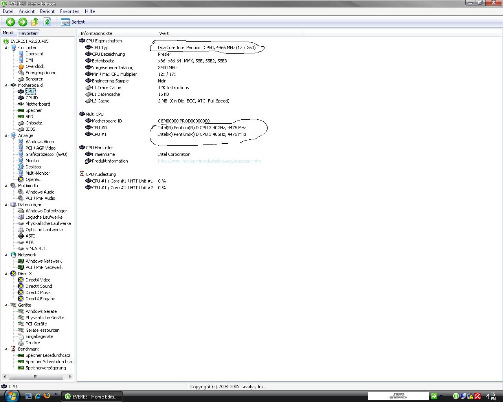The image size is (503, 402).
Task: Open the SPD item in tree
Action: pyautogui.click(x=26, y=117)
